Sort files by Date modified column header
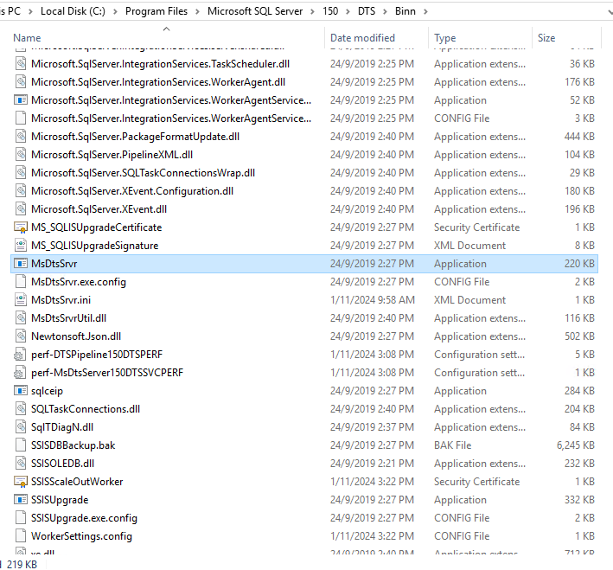The width and height of the screenshot is (613, 570). coord(362,38)
